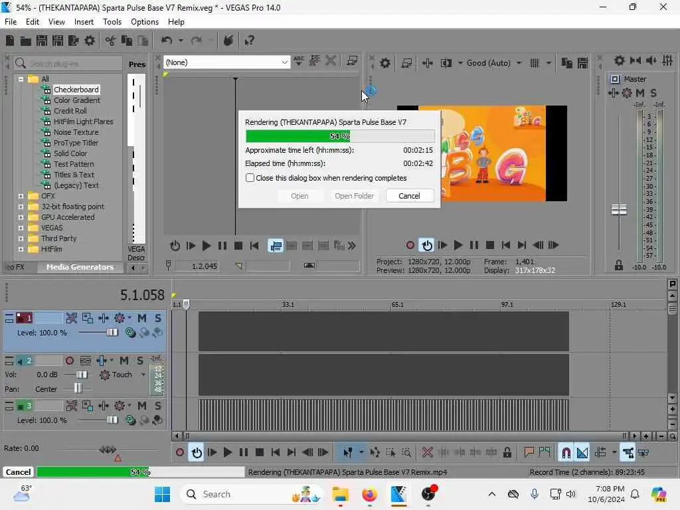Screen dimensions: 680x510
Task: Open the Good (Auto) preview quality dropdown
Action: click(519, 63)
